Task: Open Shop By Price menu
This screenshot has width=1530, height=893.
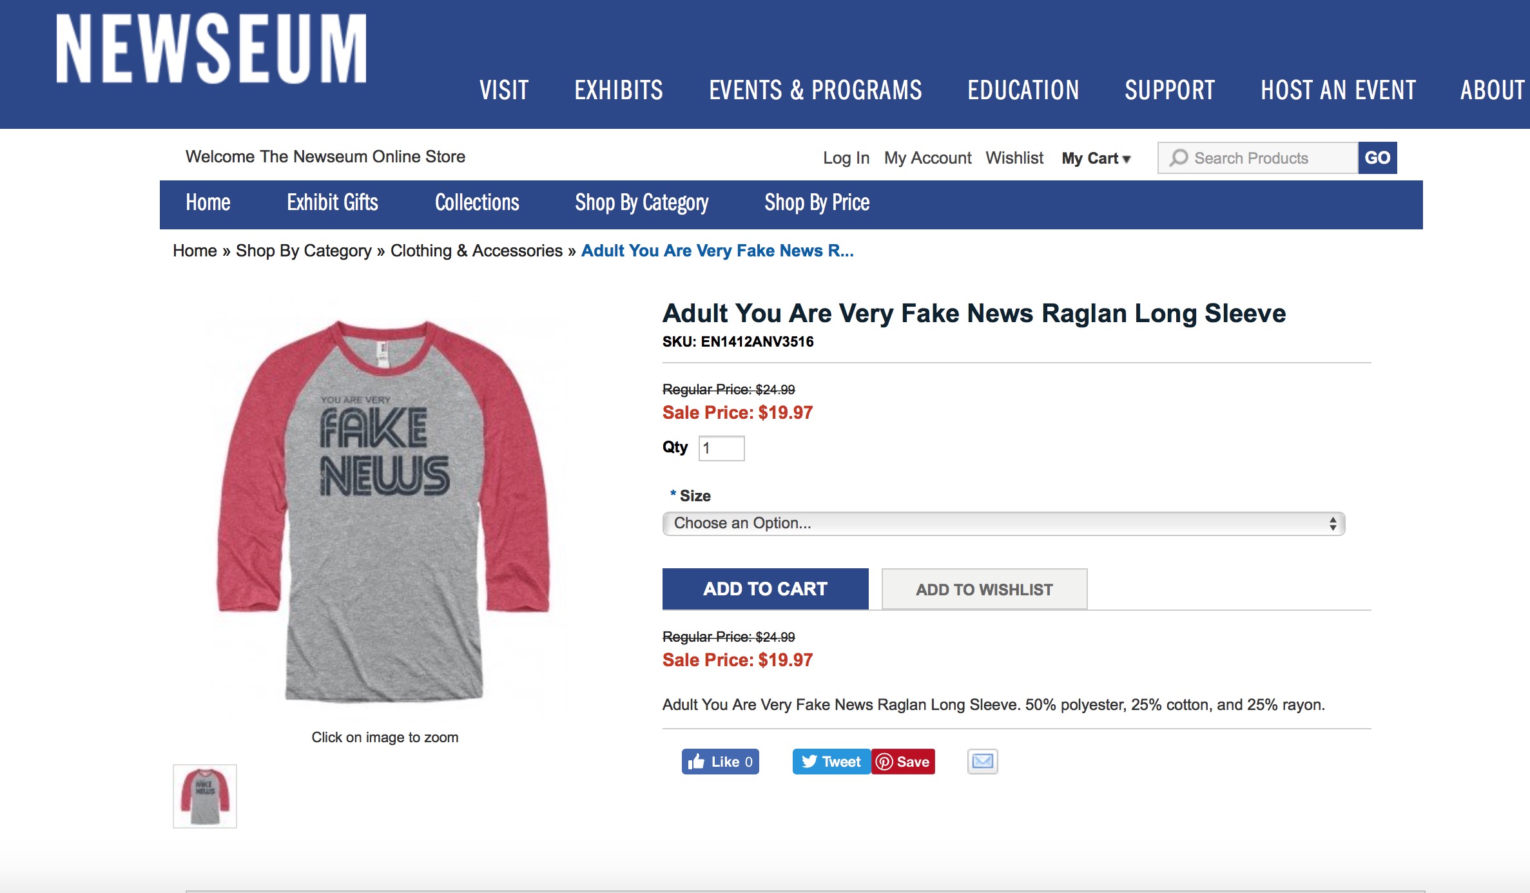Action: click(817, 203)
